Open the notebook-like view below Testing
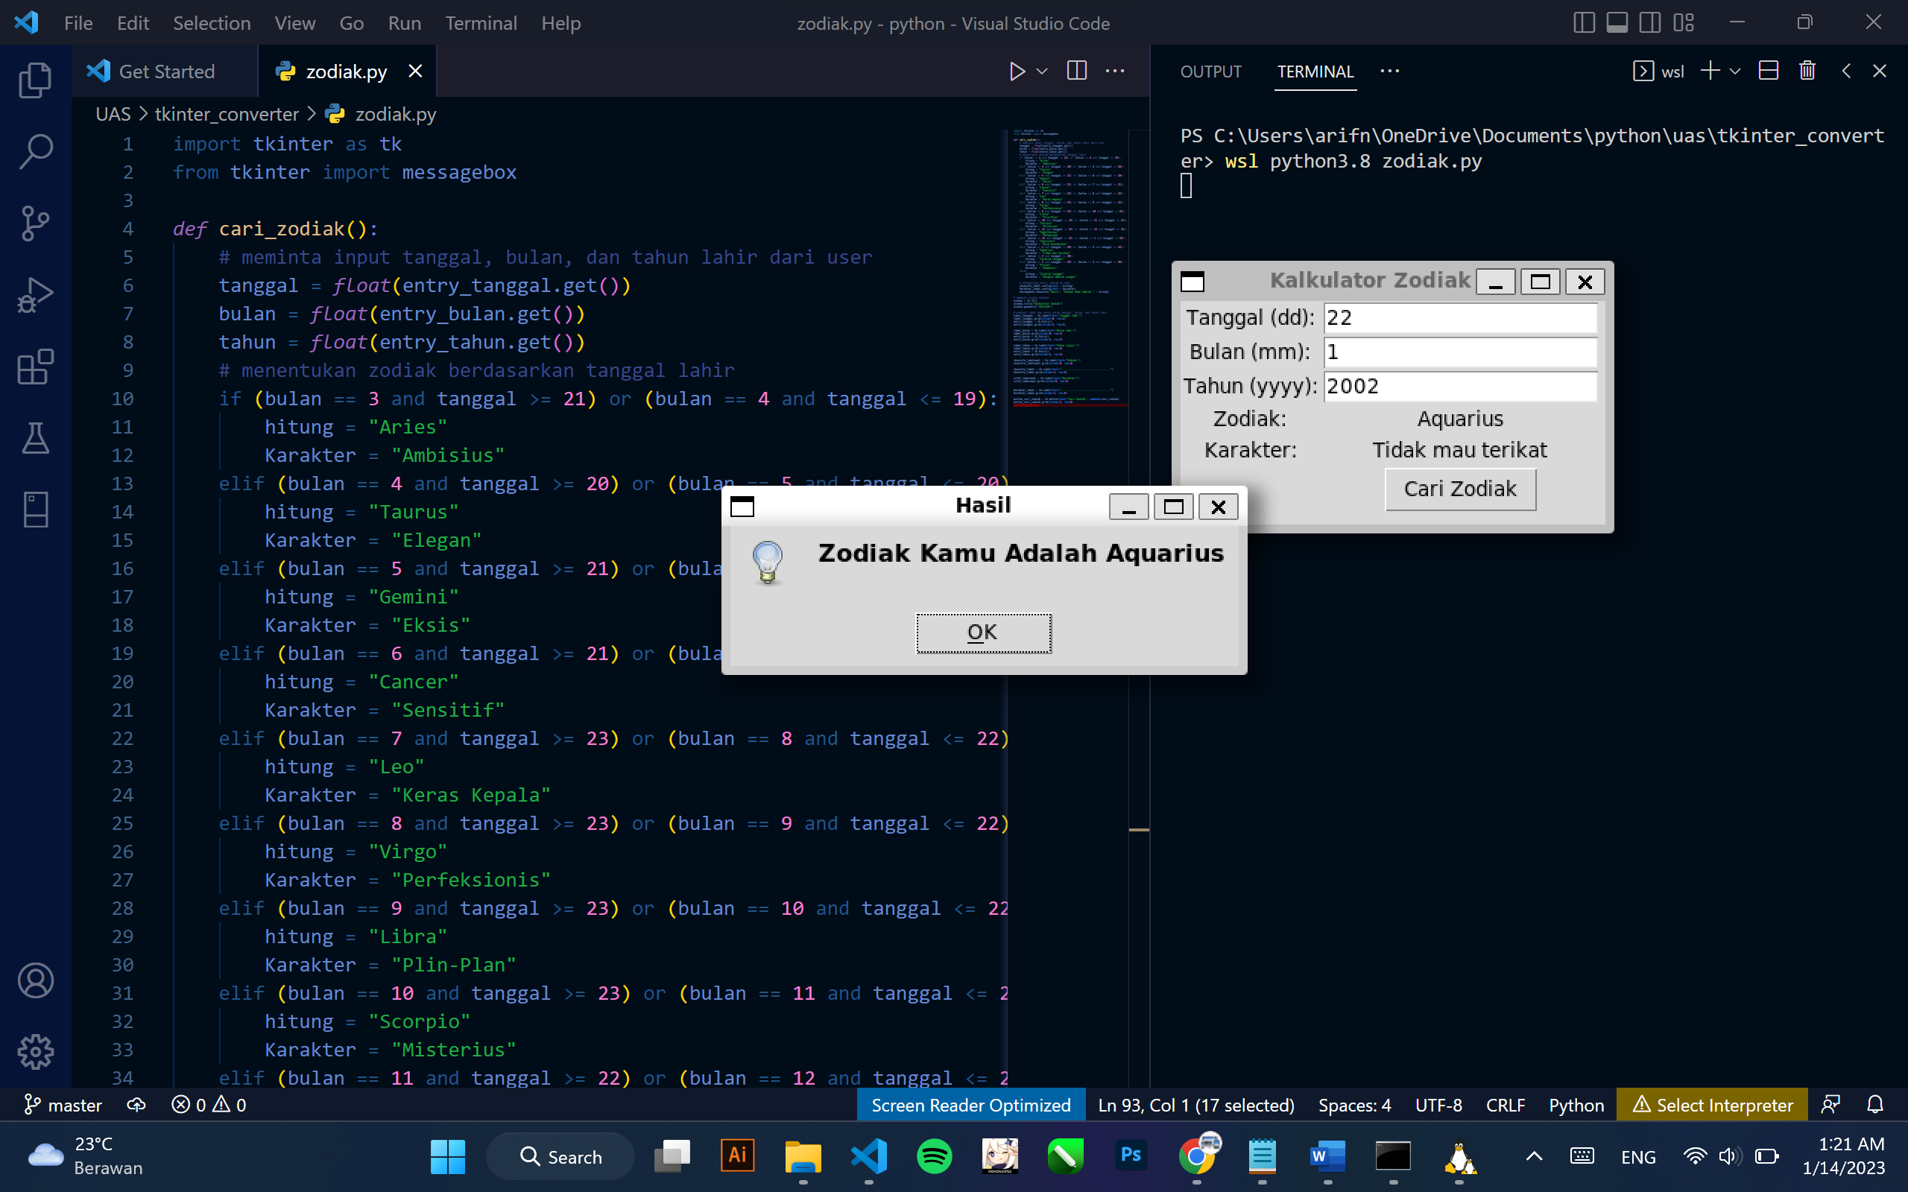Screen dimensions: 1908x1192 click(x=36, y=510)
